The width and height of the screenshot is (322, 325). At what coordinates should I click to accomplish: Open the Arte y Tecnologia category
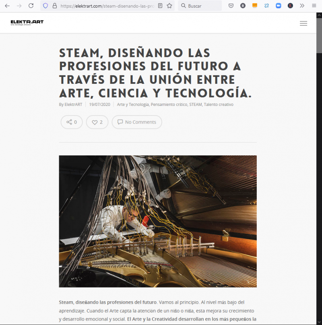[x=133, y=104]
